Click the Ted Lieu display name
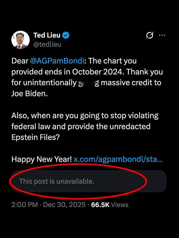179x238 pixels. click(x=47, y=35)
